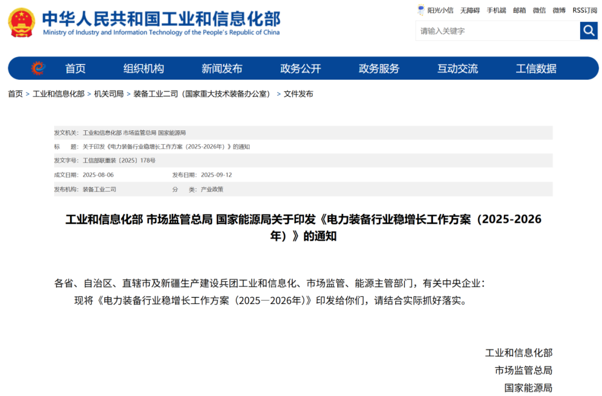The height and width of the screenshot is (396, 602).
Task: Click 机关司局 breadcrumb link
Action: pyautogui.click(x=109, y=94)
